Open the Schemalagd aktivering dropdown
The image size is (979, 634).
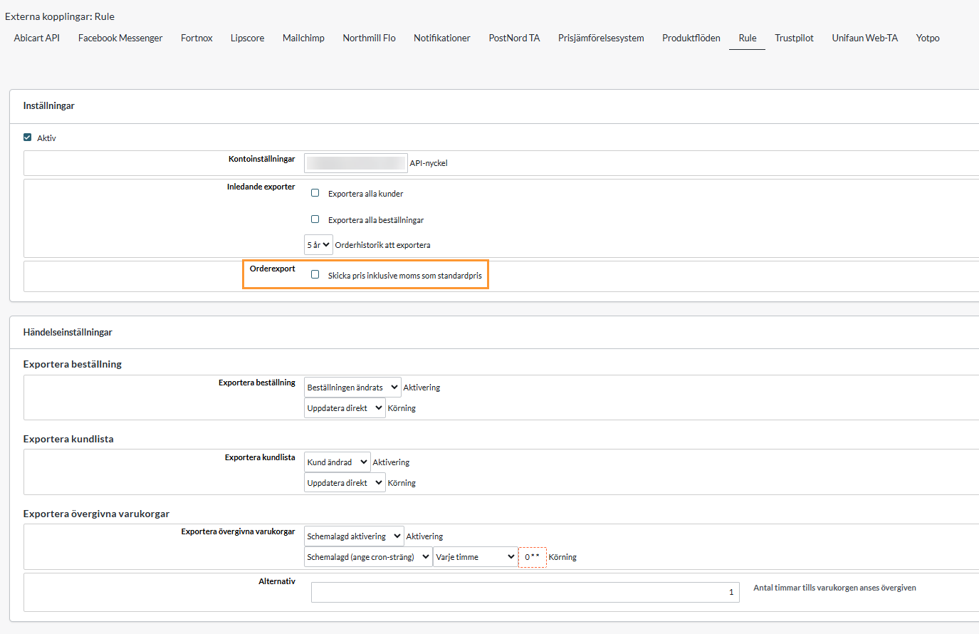[x=354, y=536]
